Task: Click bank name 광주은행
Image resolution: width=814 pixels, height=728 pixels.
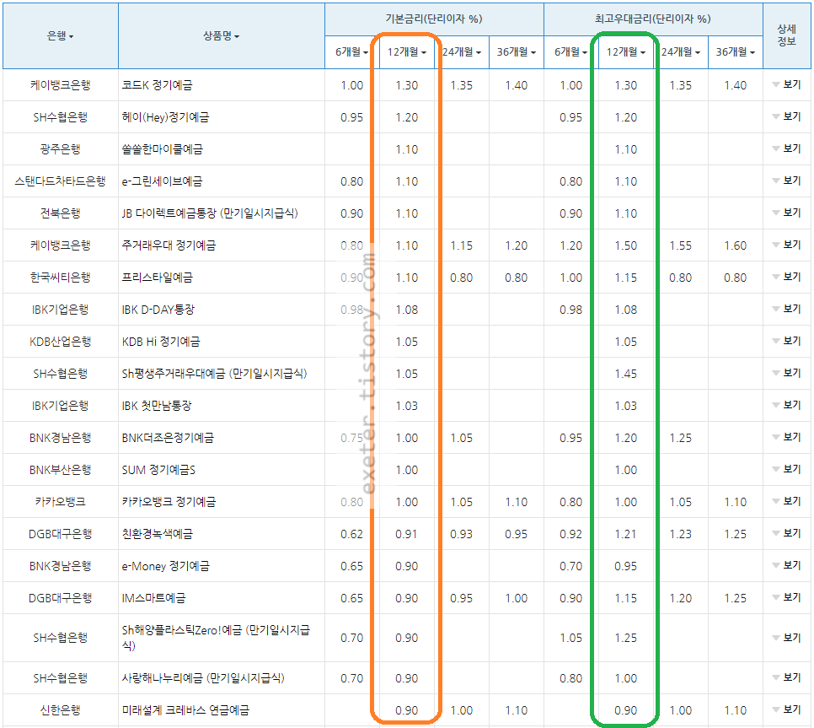Action: pyautogui.click(x=60, y=149)
